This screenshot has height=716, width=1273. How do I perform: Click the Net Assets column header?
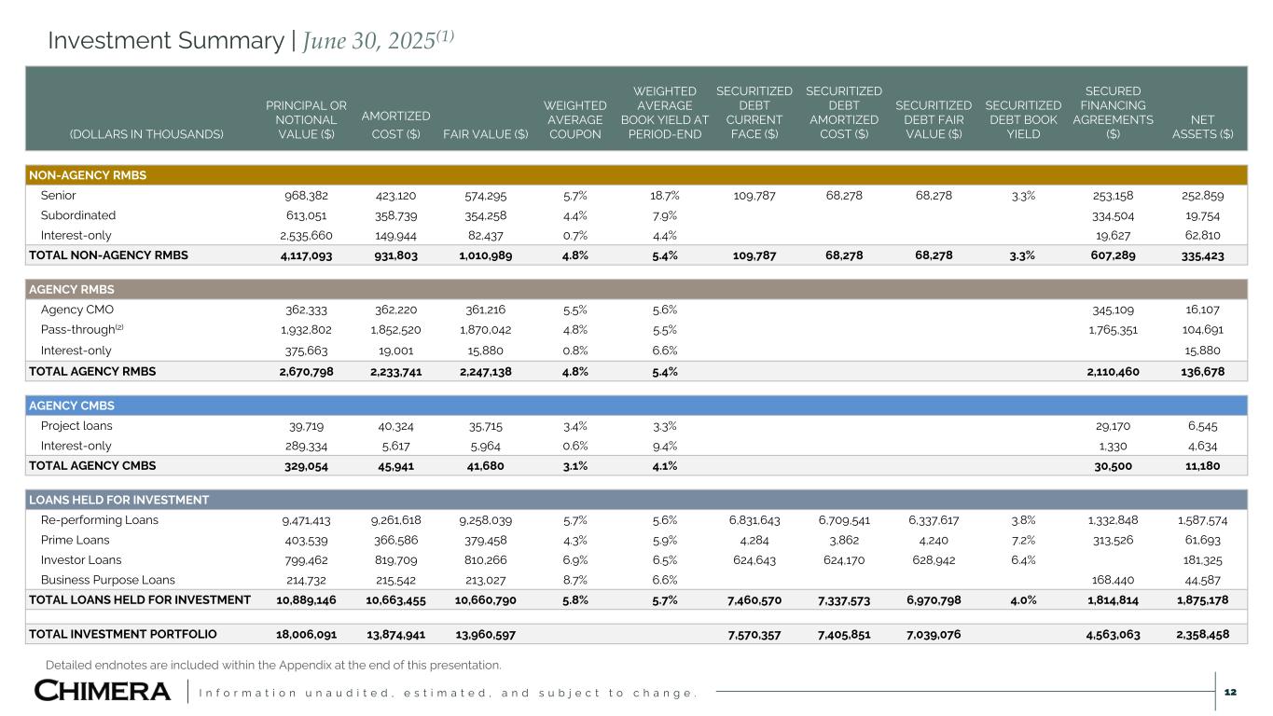click(1202, 127)
